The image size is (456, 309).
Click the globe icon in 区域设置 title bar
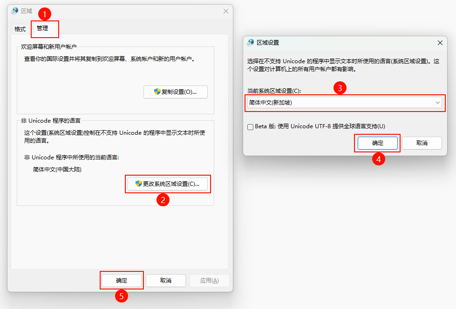click(x=251, y=43)
